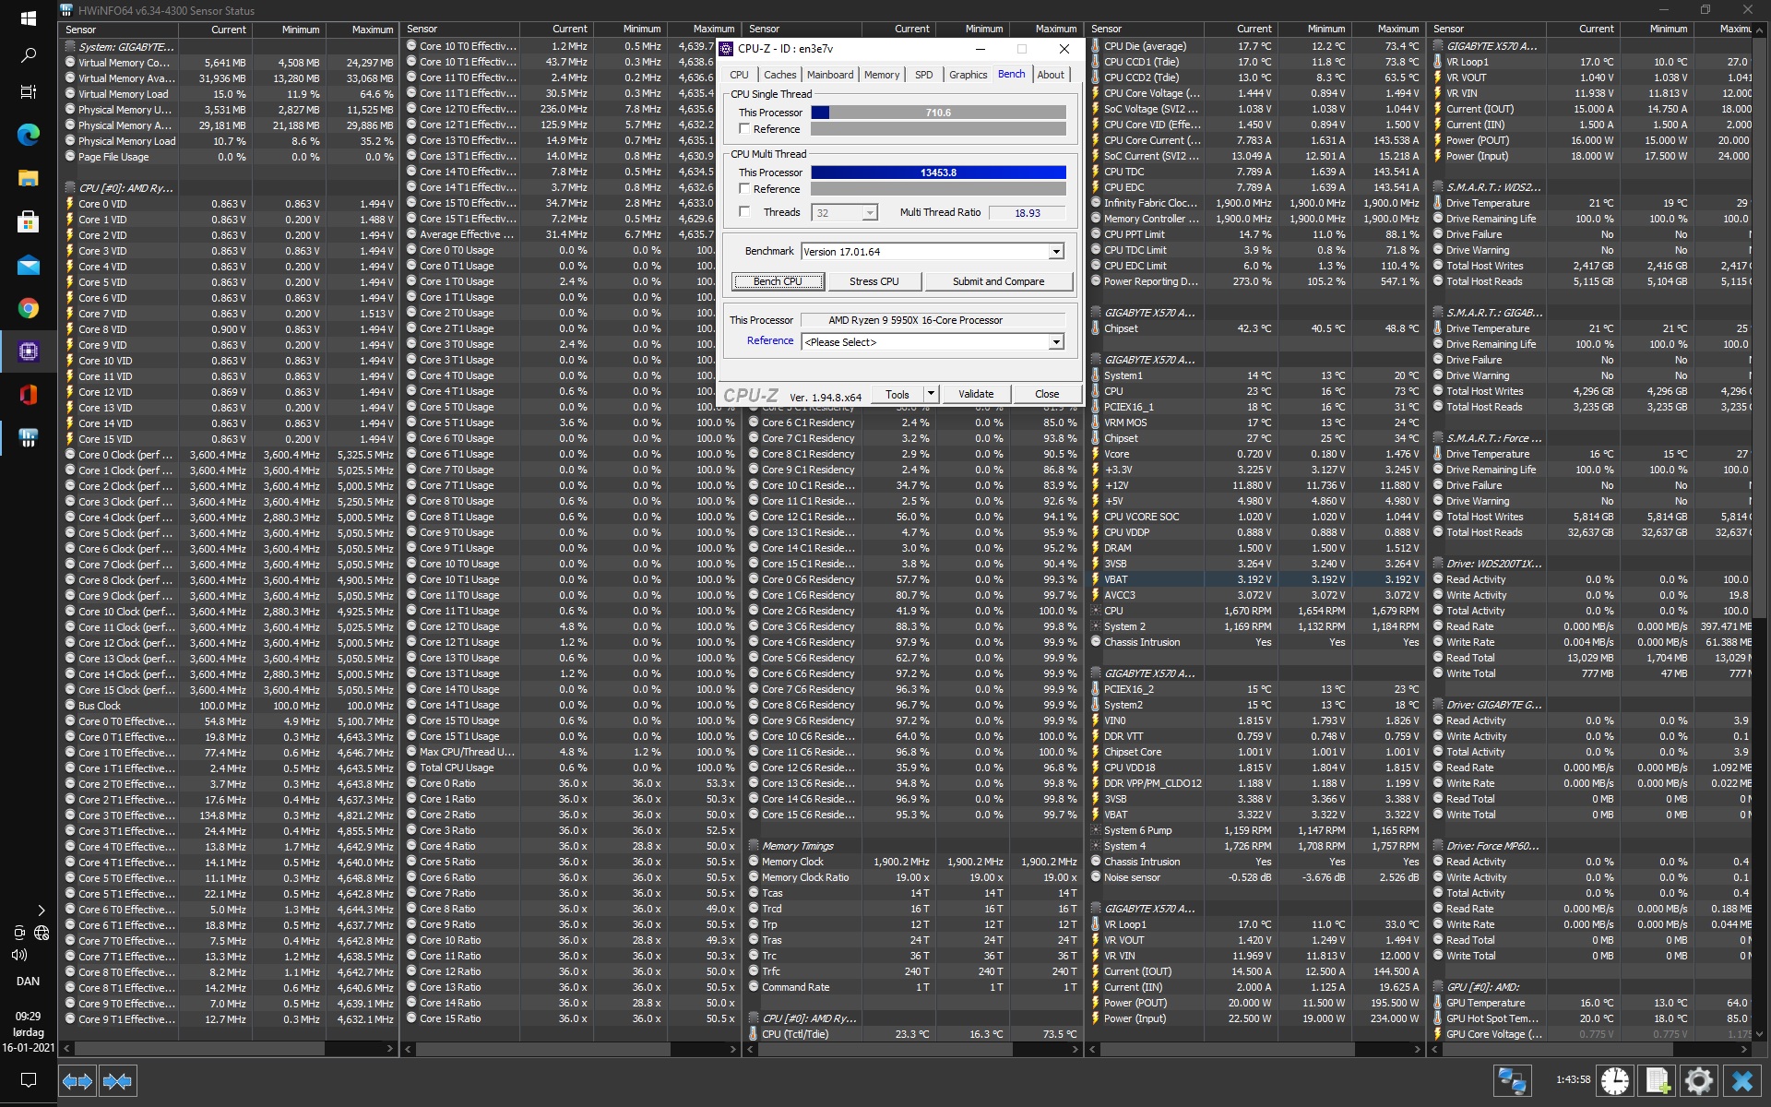
Task: Click the CPU Die (average) thermometer icon
Action: pos(1096,46)
